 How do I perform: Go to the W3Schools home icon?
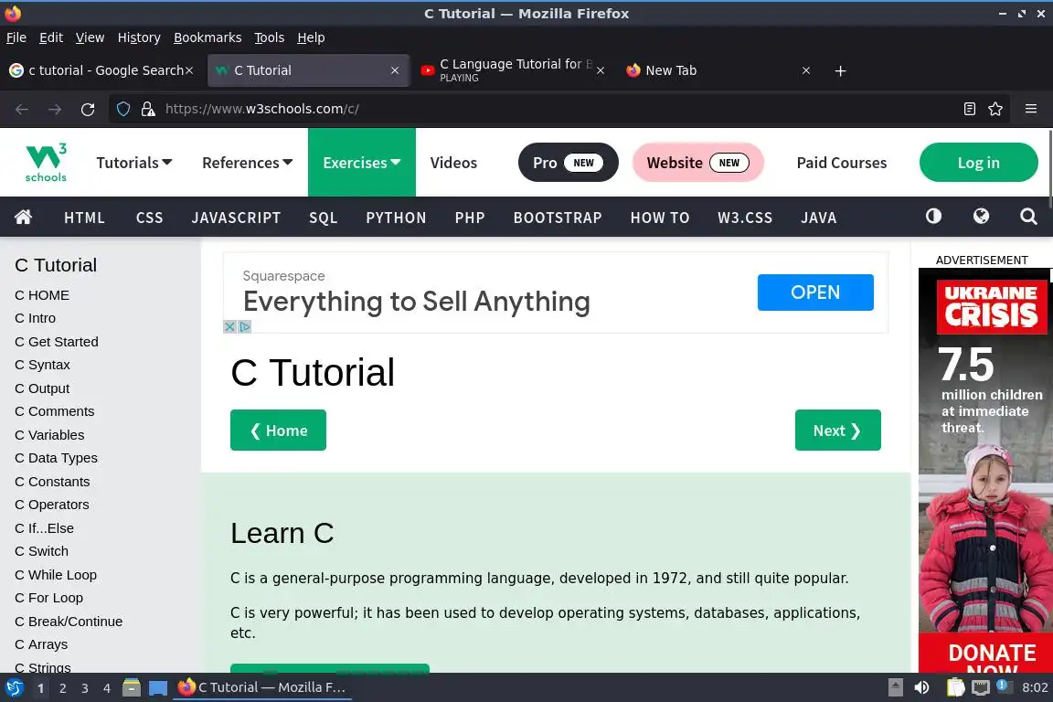tap(24, 217)
